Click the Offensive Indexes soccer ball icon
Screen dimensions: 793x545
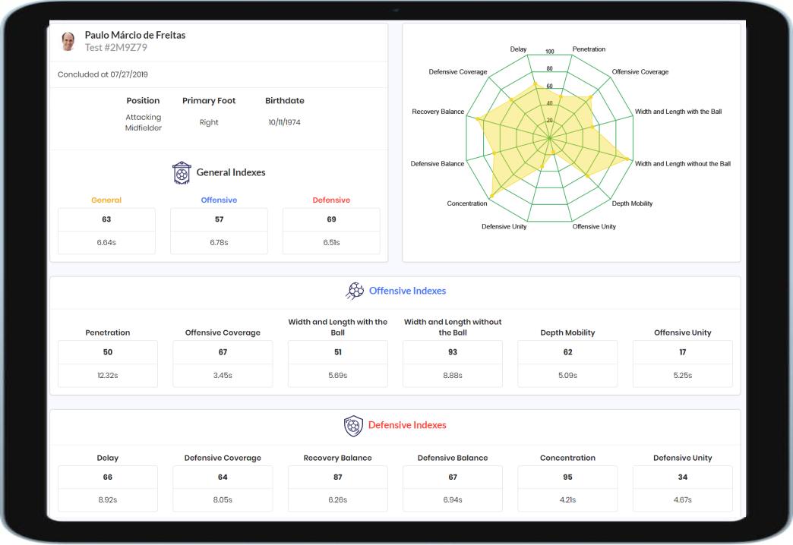click(354, 291)
